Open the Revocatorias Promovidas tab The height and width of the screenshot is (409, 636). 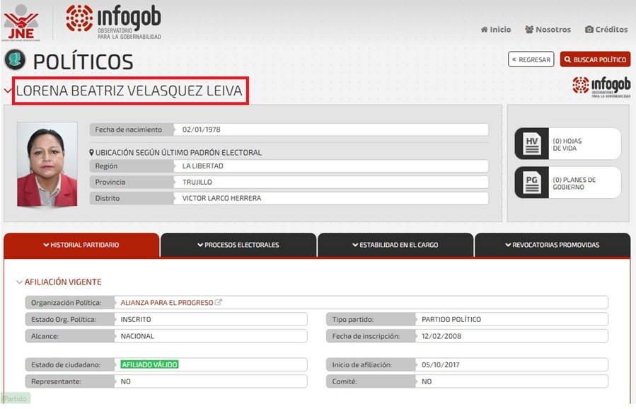pyautogui.click(x=552, y=245)
